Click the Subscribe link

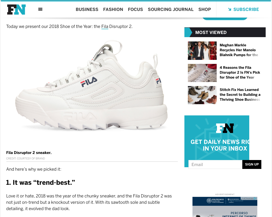click(246, 9)
